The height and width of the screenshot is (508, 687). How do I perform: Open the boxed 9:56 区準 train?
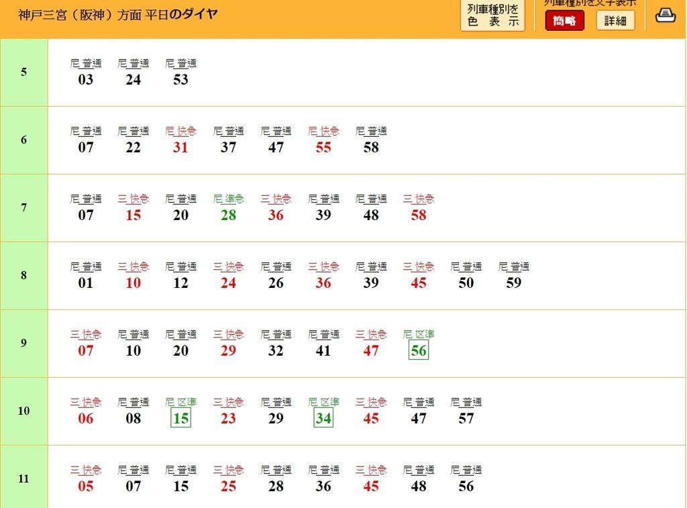click(x=419, y=350)
